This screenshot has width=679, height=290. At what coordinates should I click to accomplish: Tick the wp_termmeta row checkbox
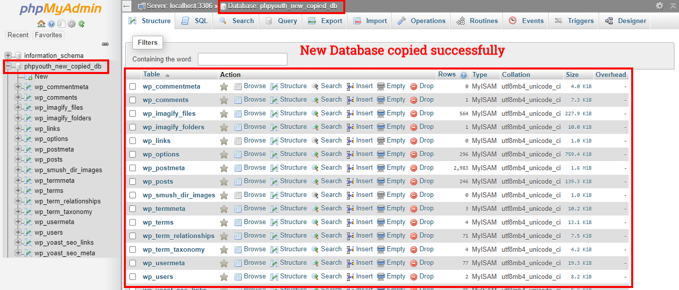pos(133,209)
